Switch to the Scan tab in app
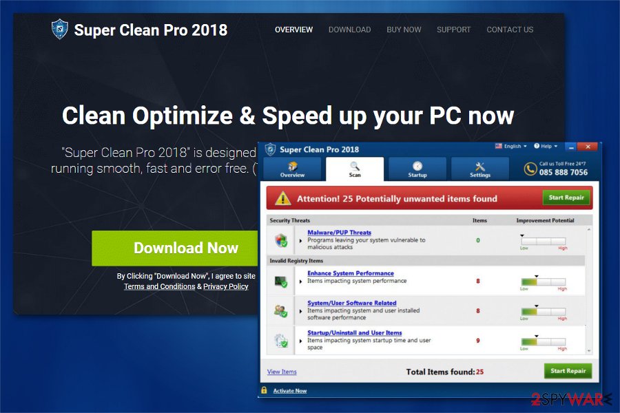The image size is (620, 413). [355, 169]
